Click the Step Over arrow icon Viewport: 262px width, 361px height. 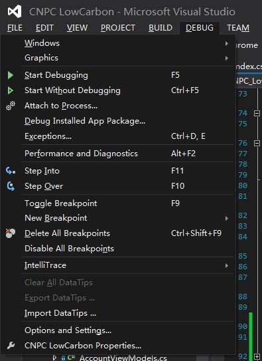[x=11, y=186]
